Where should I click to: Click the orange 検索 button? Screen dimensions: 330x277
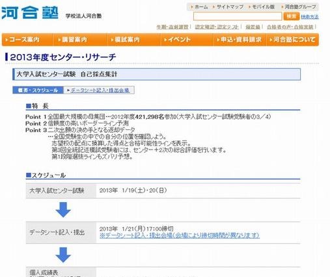(x=292, y=16)
